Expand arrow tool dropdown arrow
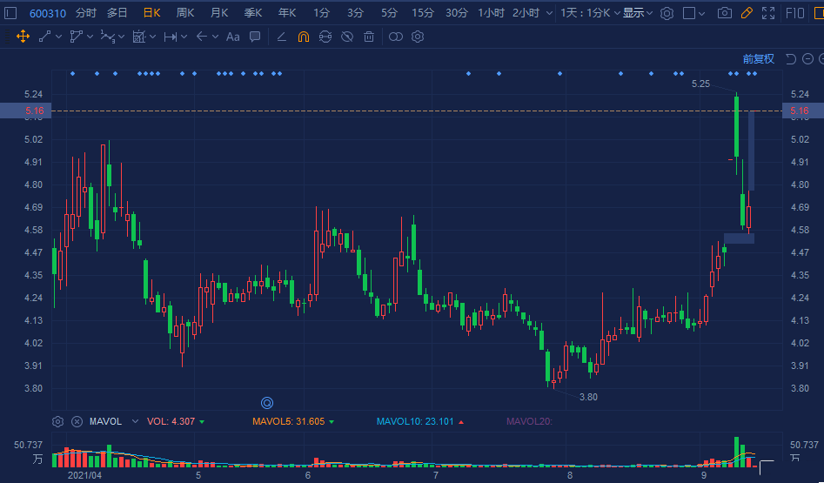This screenshot has height=483, width=824. tap(215, 37)
